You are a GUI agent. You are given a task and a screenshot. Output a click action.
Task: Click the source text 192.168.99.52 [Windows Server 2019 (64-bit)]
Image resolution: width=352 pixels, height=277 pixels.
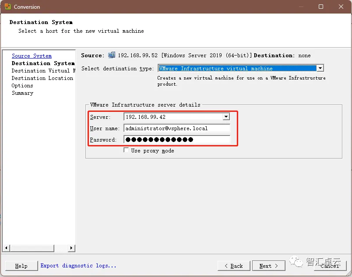click(x=185, y=55)
